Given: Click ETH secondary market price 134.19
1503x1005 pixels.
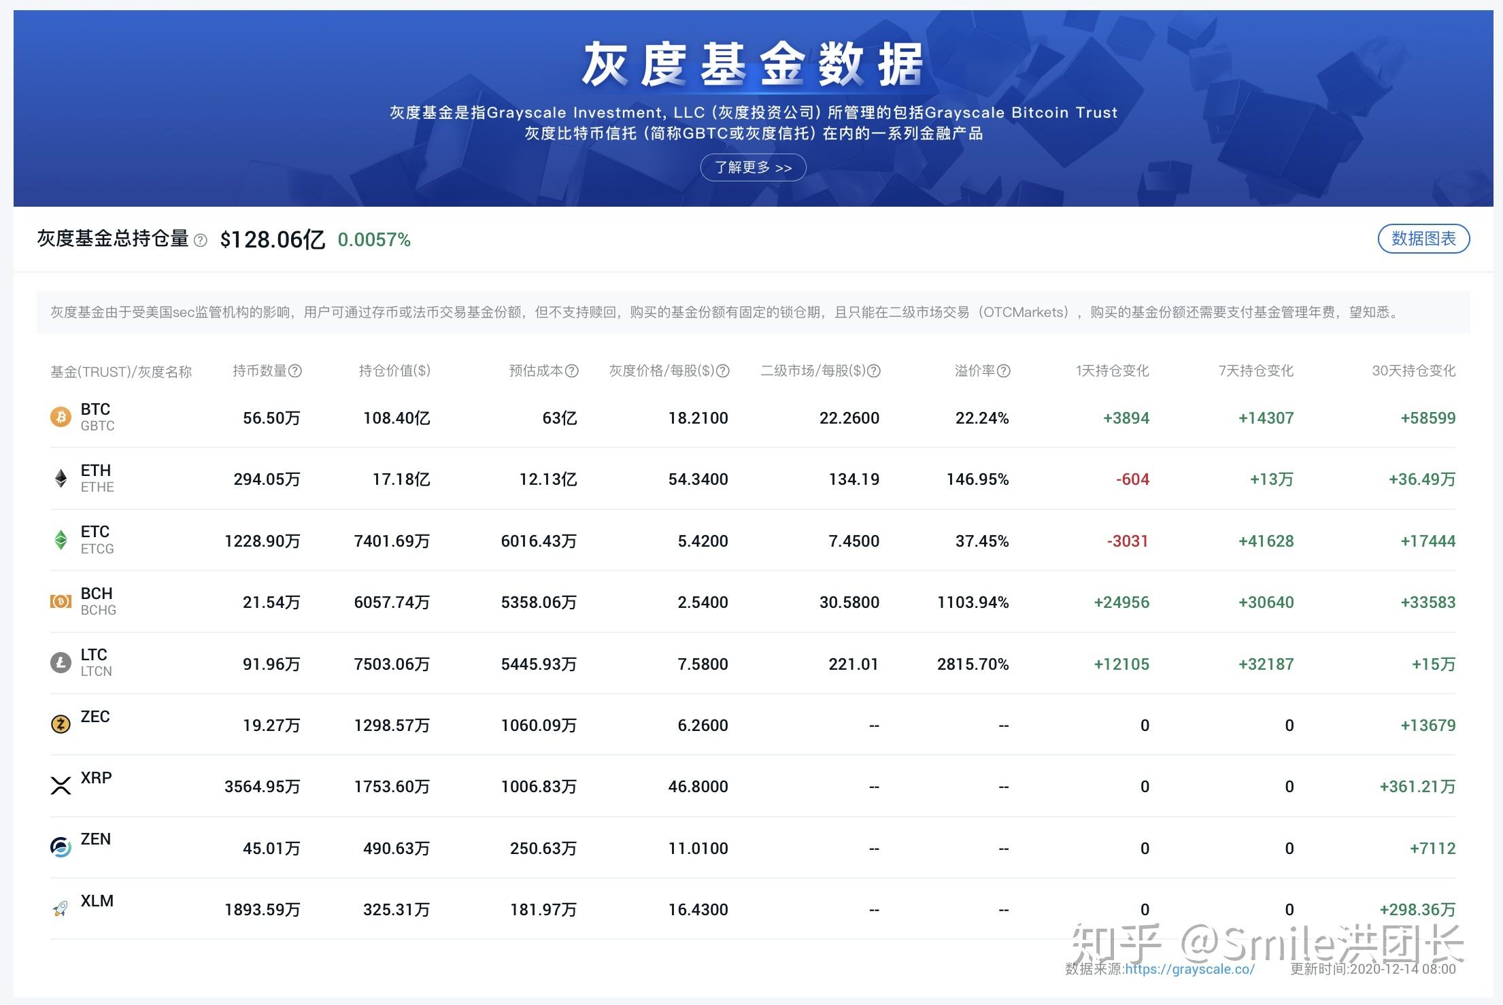Looking at the screenshot, I should pyautogui.click(x=854, y=479).
